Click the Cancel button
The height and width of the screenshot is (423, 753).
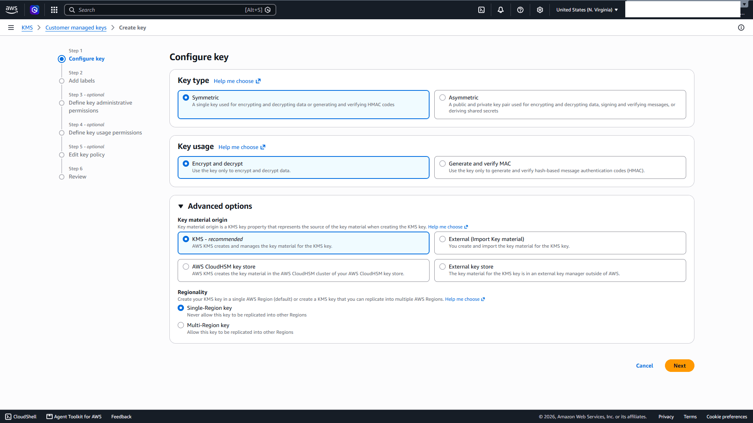point(645,366)
